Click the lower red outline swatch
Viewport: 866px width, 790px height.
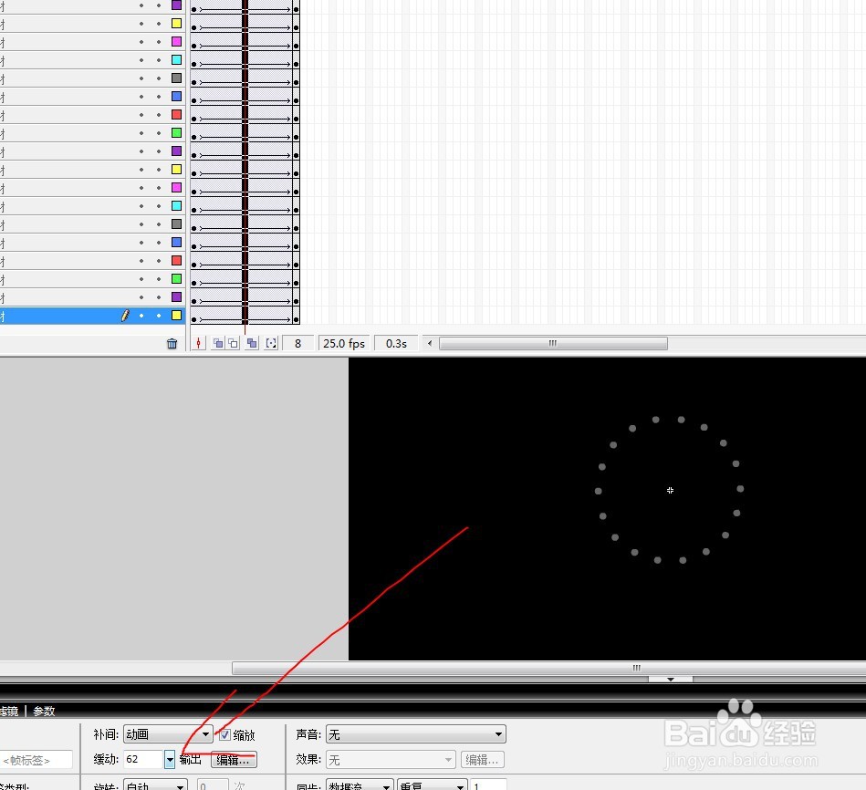[177, 260]
